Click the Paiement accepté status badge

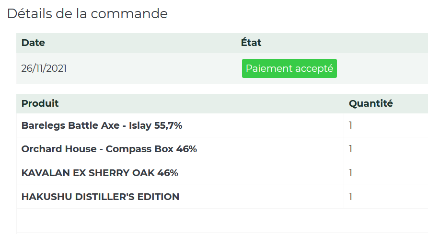(289, 68)
